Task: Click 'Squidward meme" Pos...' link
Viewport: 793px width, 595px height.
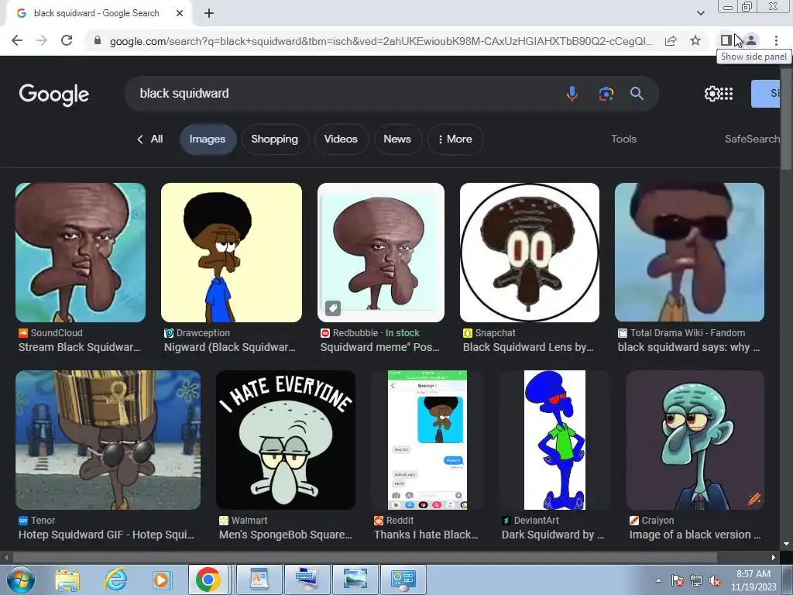Action: 379,348
